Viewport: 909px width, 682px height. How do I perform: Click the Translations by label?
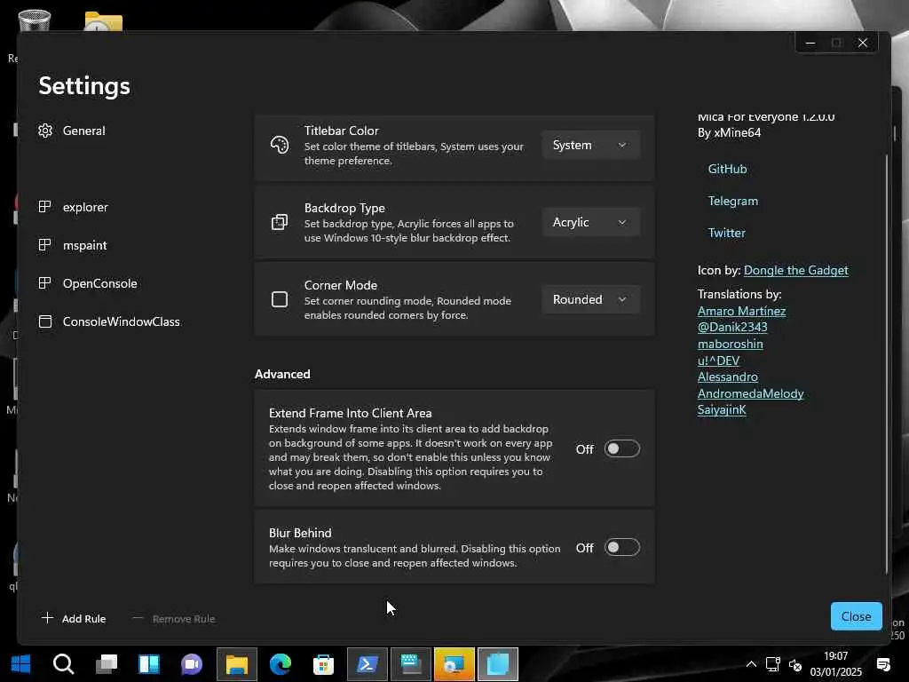739,294
